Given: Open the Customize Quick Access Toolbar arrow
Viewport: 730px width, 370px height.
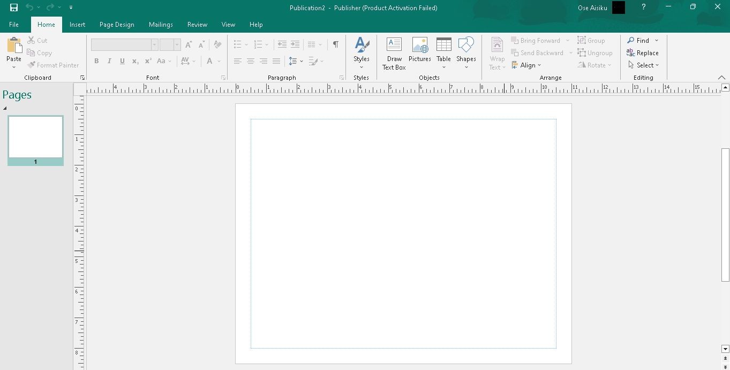Looking at the screenshot, I should point(71,7).
